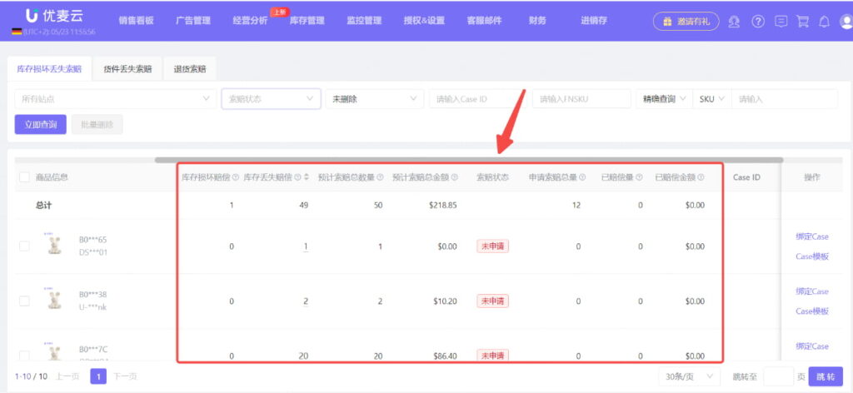853x393 pixels.
Task: Click Case模板 link for row B0***65
Action: click(811, 256)
